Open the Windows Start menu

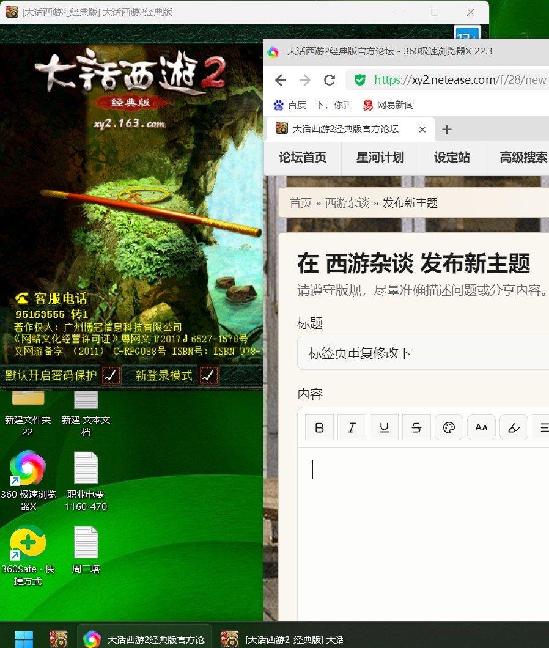24,639
